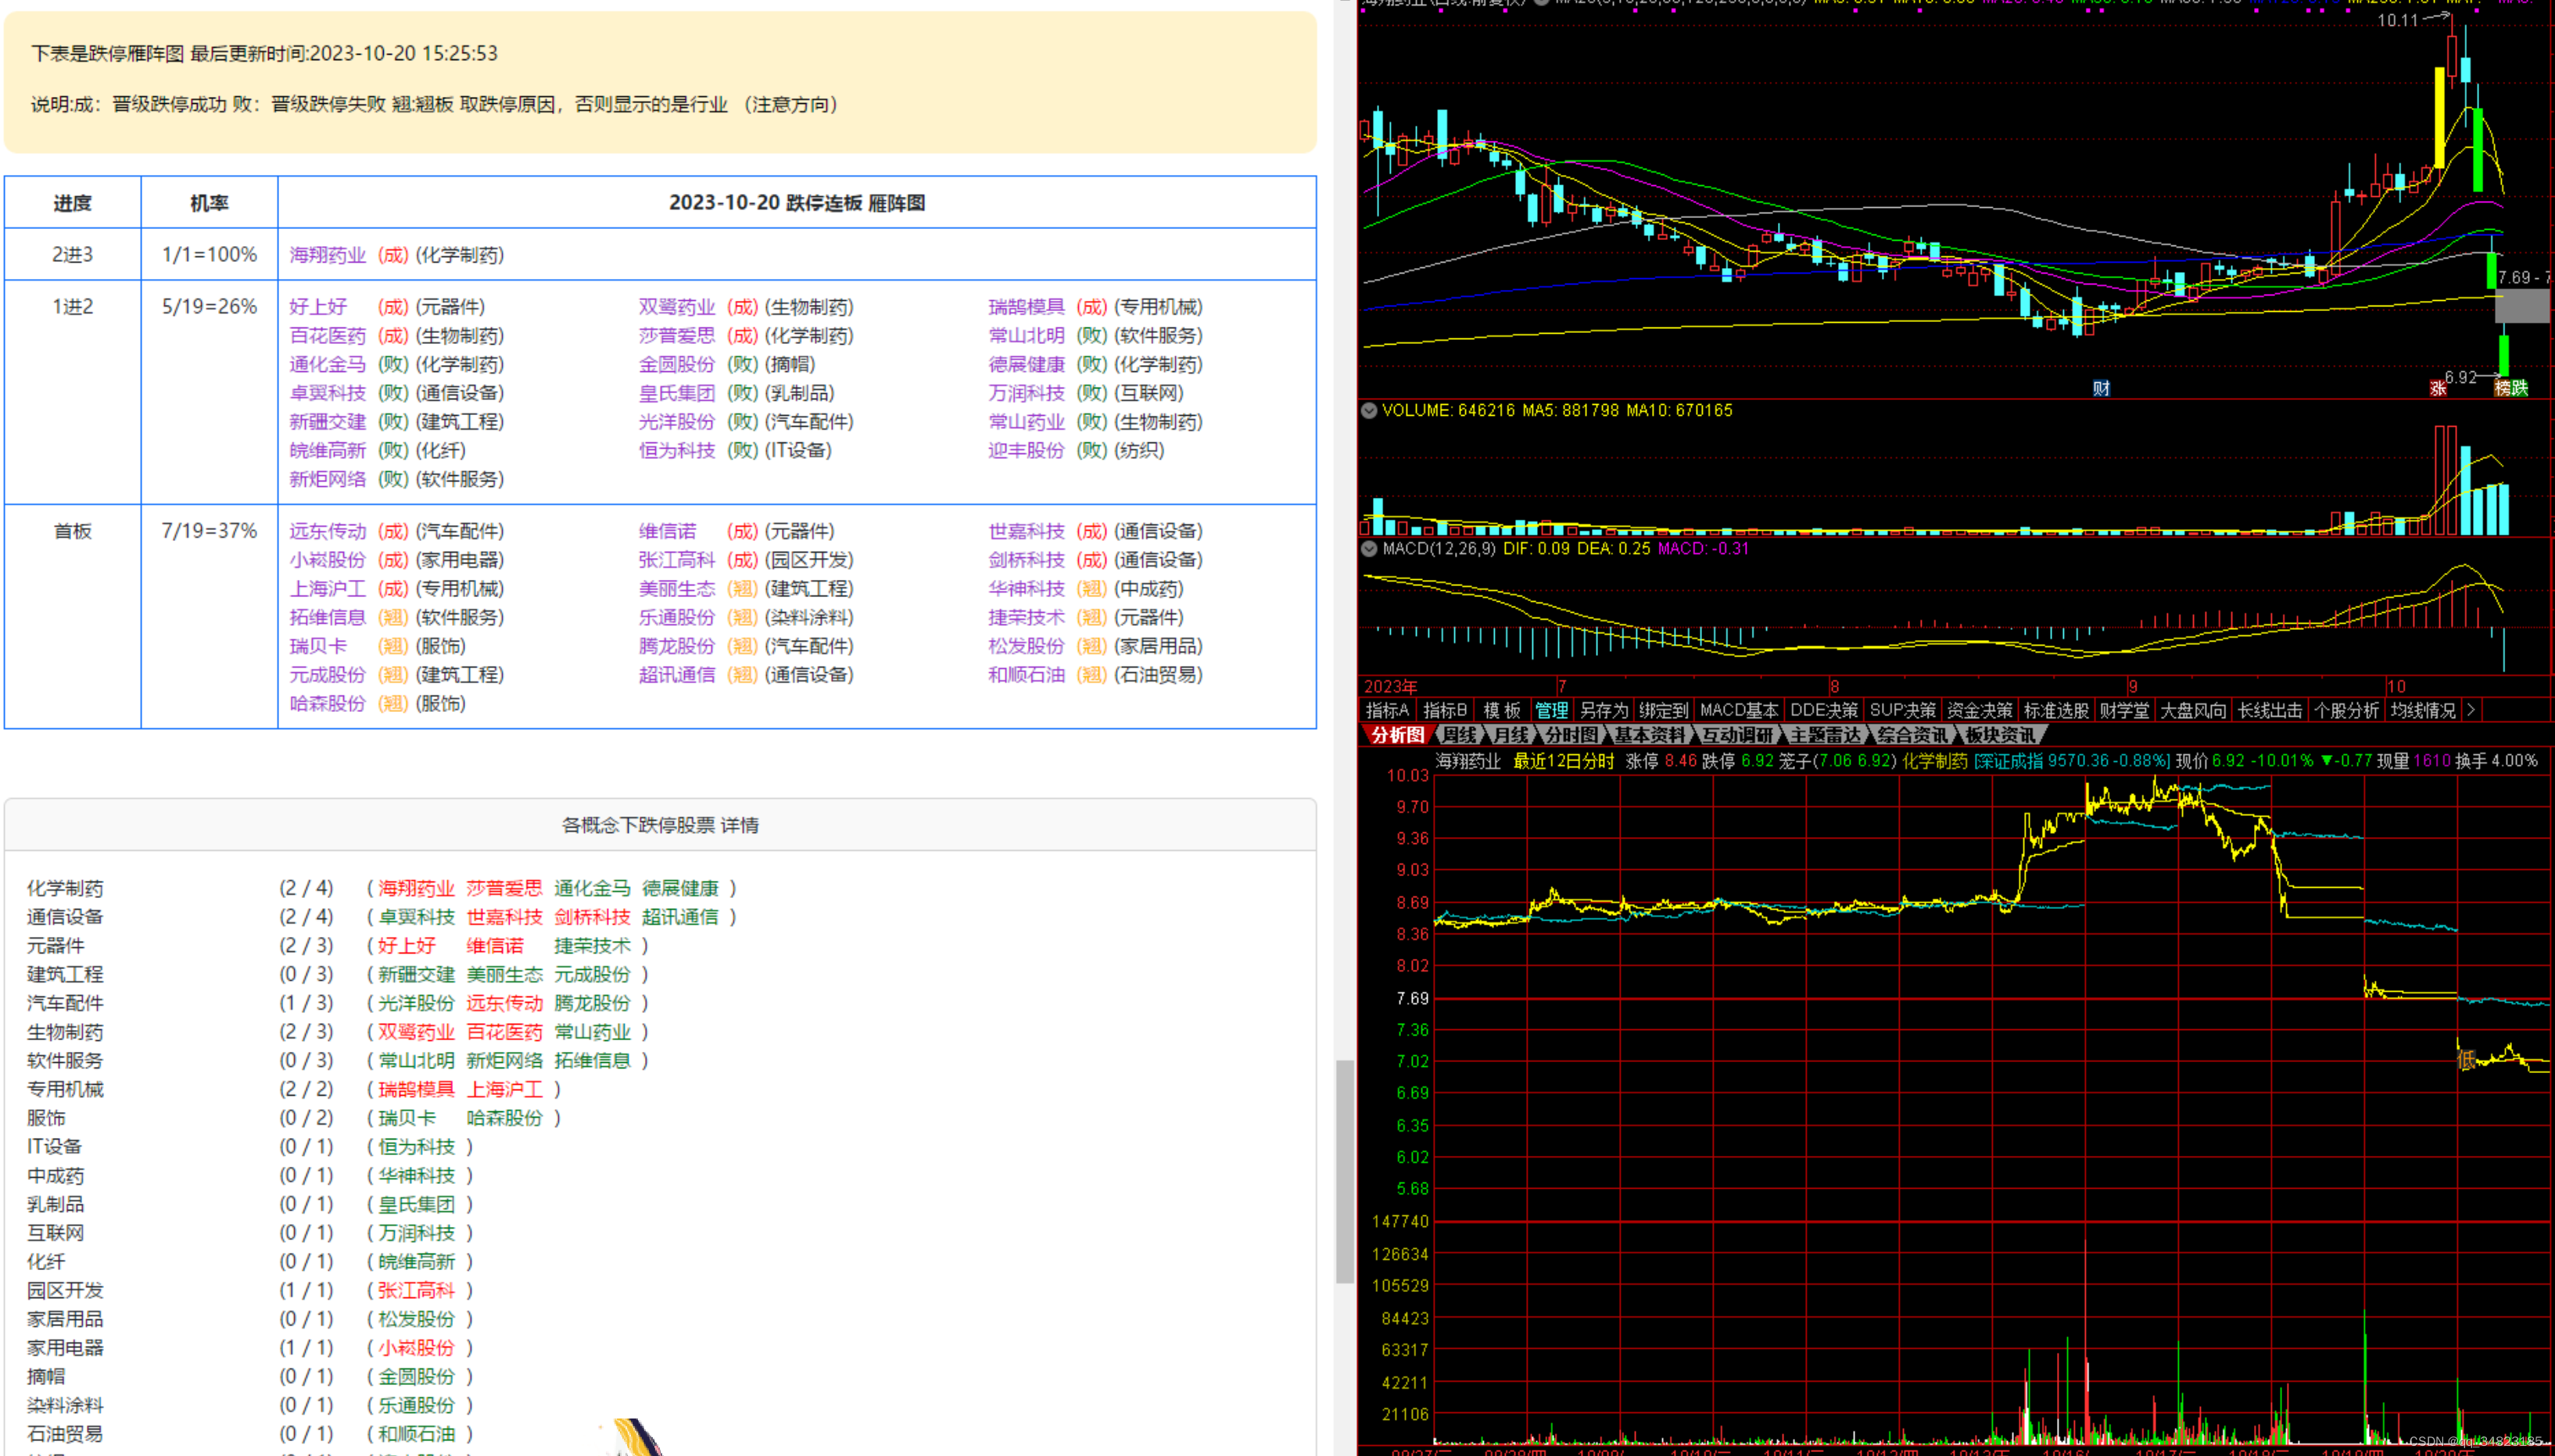The height and width of the screenshot is (1456, 2555).
Task: Click the MACD基本 template button
Action: (x=1739, y=710)
